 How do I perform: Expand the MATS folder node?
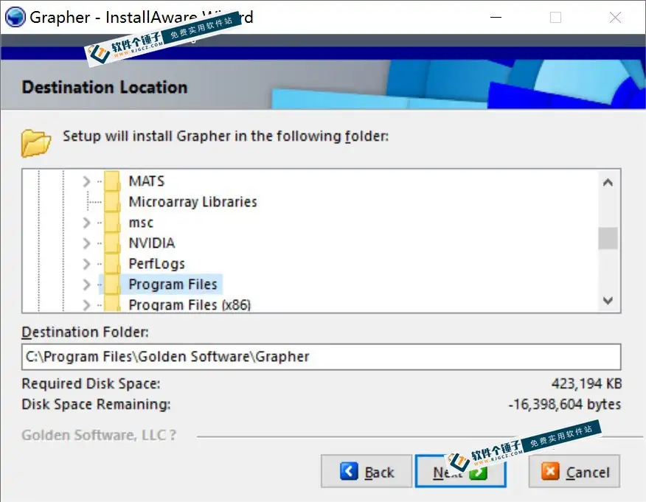pyautogui.click(x=86, y=181)
